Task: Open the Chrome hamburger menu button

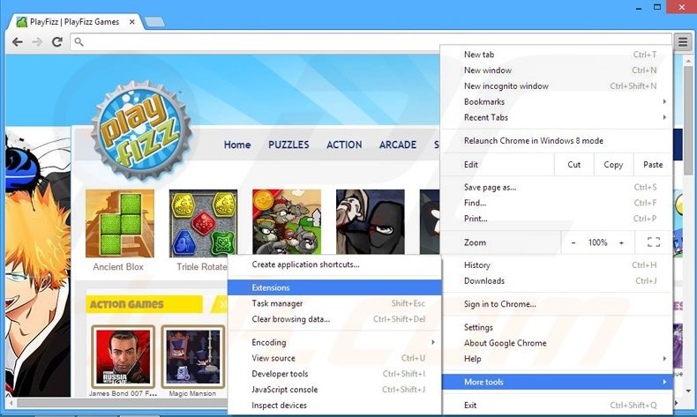Action: [683, 42]
